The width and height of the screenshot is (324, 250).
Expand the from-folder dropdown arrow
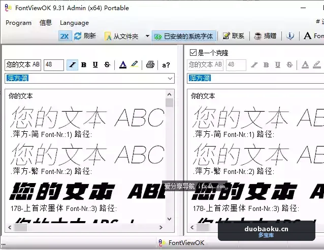147,36
